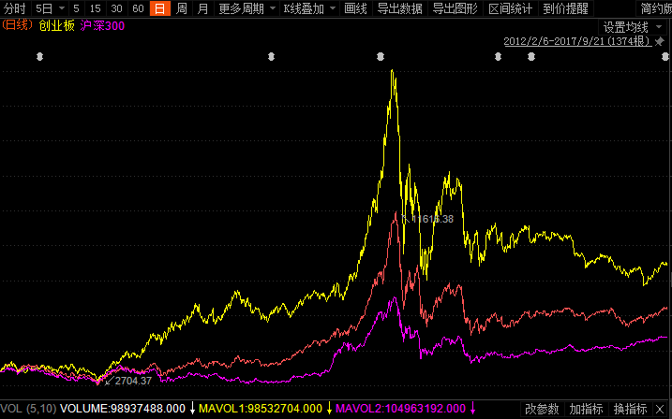This screenshot has height=419, width=672.
Task: Click the magenta 沪深300 legend label
Action: [103, 25]
